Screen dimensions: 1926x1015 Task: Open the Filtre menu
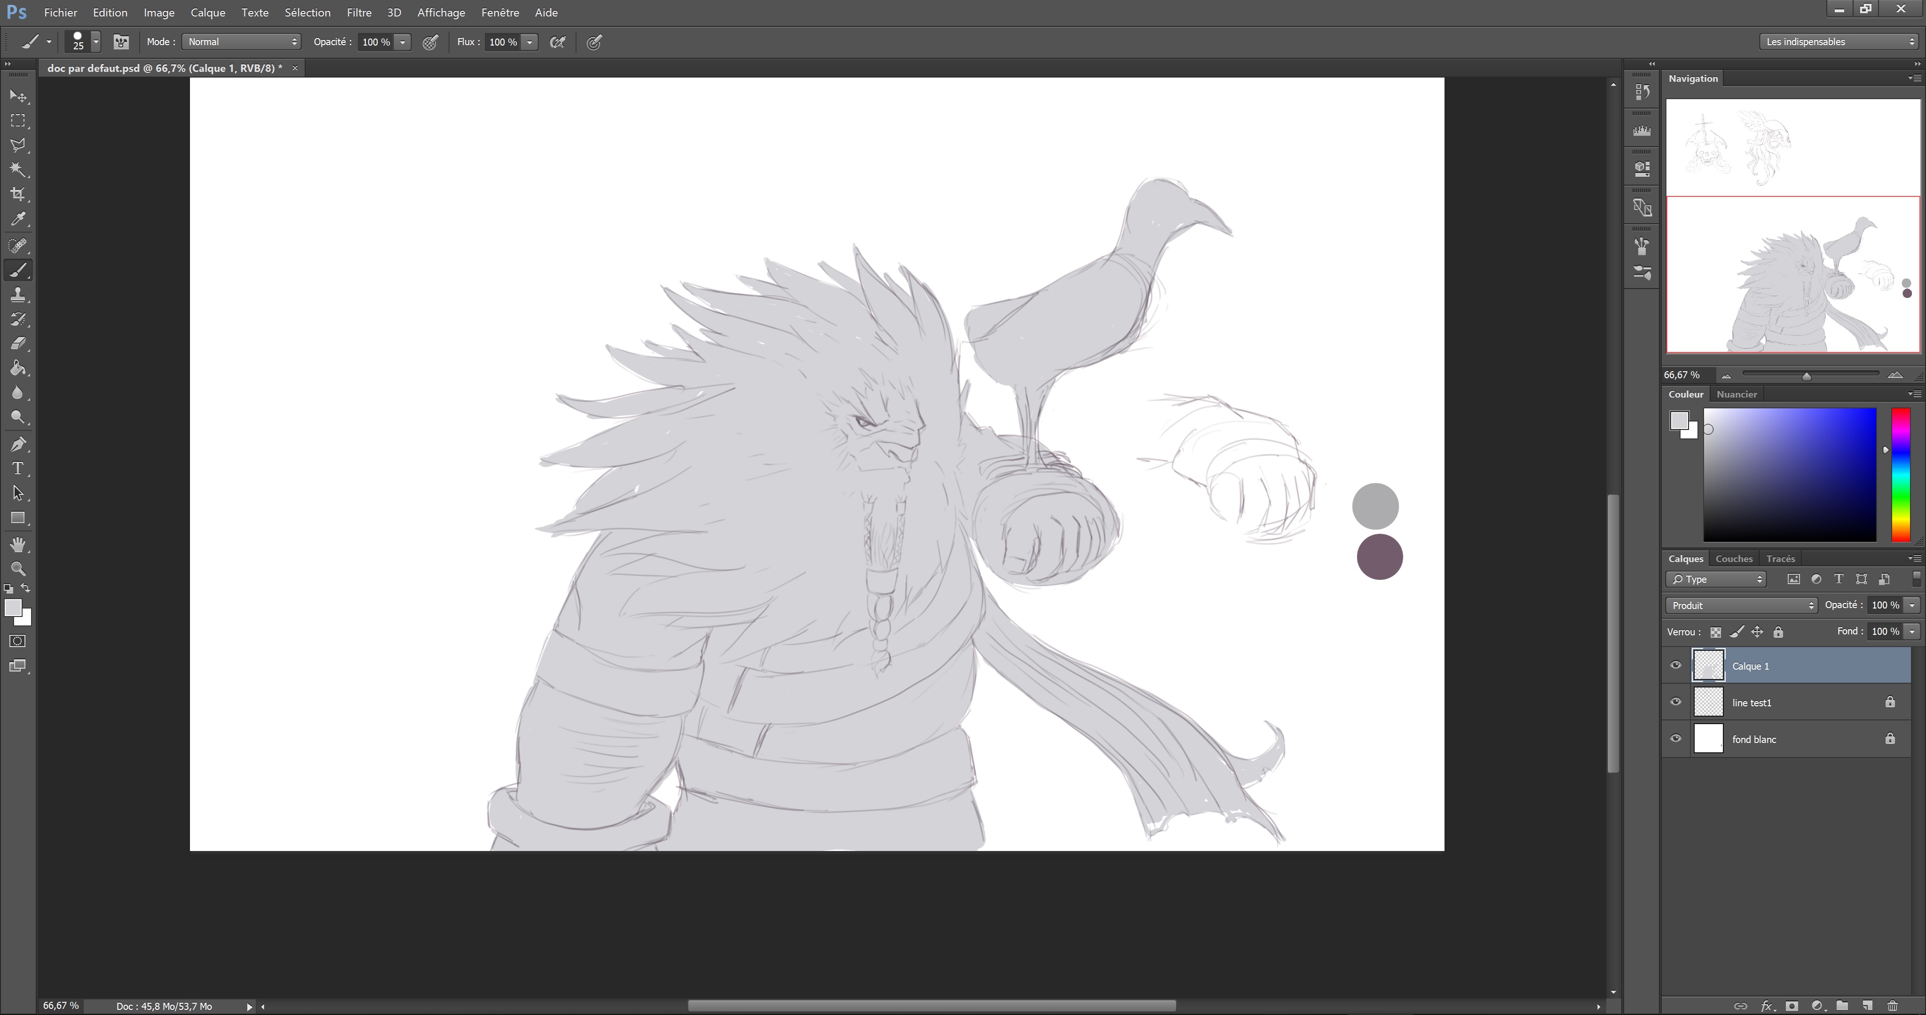pyautogui.click(x=359, y=13)
